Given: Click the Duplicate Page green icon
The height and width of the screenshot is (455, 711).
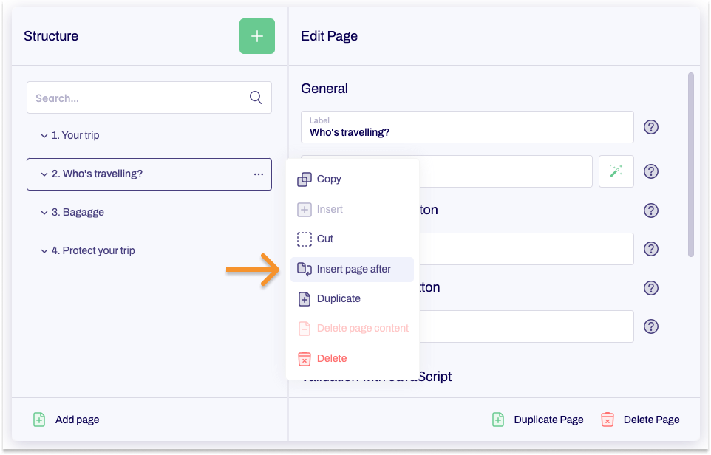Looking at the screenshot, I should coord(498,420).
